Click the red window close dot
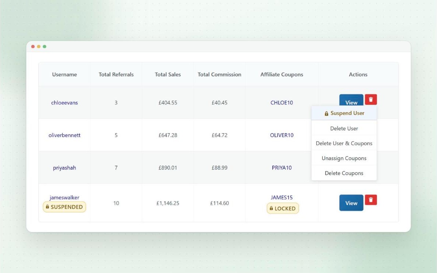 click(33, 46)
